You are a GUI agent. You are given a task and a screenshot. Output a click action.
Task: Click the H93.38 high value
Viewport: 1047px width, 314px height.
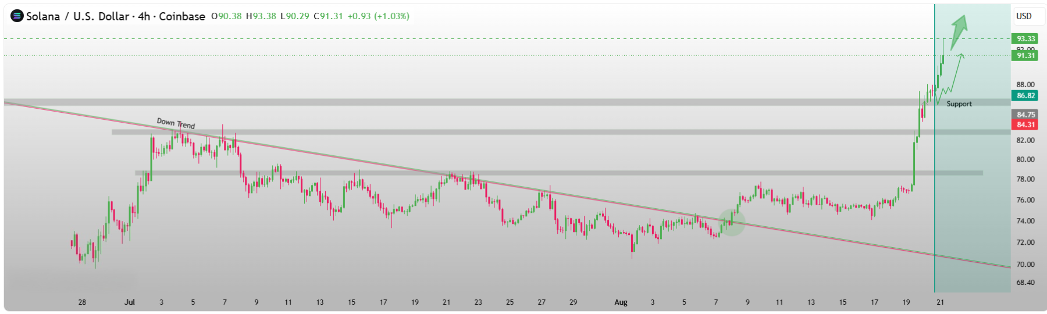[x=261, y=16]
